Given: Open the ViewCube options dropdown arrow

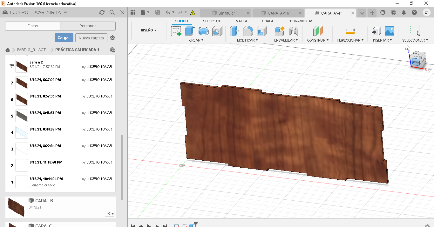Looking at the screenshot, I should pos(430,70).
